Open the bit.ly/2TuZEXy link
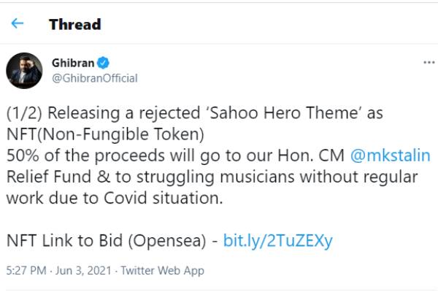 (279, 239)
